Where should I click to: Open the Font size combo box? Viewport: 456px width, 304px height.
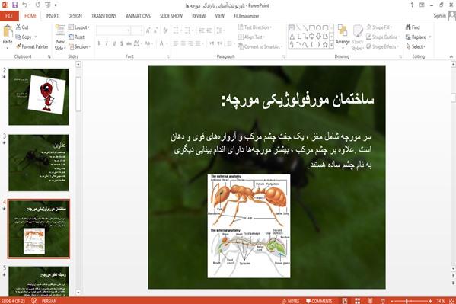click(137, 30)
